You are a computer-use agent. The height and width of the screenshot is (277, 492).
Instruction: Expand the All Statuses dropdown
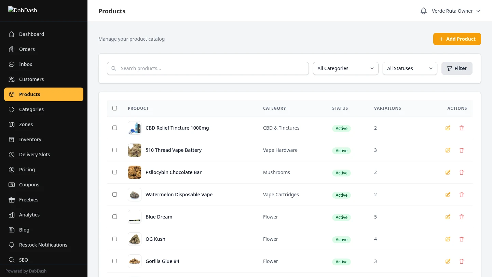410,68
